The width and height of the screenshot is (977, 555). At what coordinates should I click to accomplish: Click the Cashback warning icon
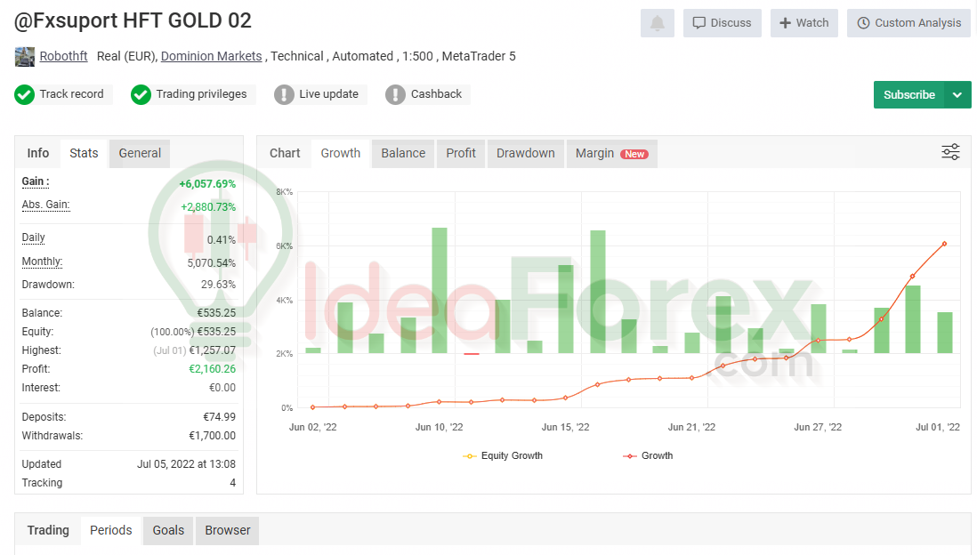(x=395, y=94)
